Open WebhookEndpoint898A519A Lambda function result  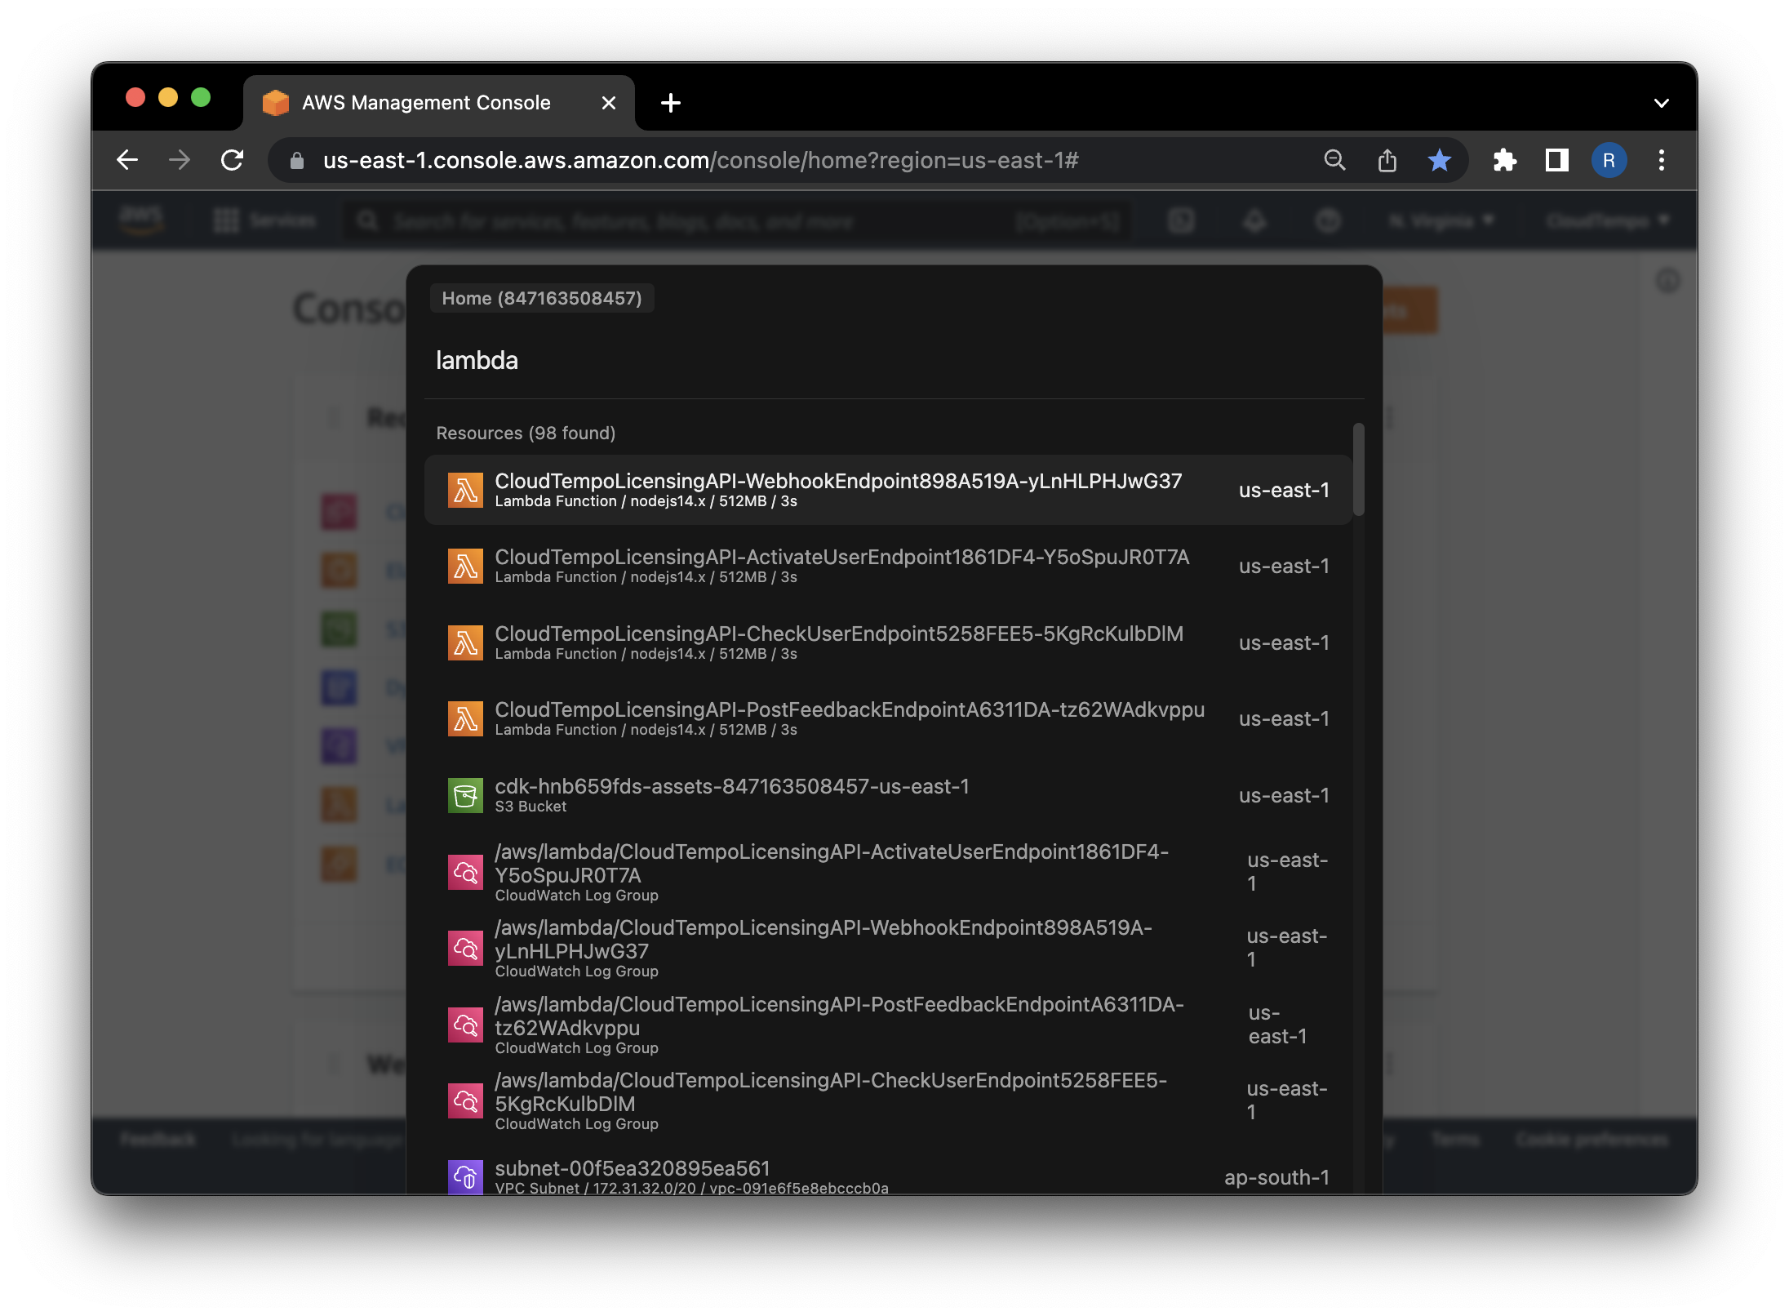point(888,490)
